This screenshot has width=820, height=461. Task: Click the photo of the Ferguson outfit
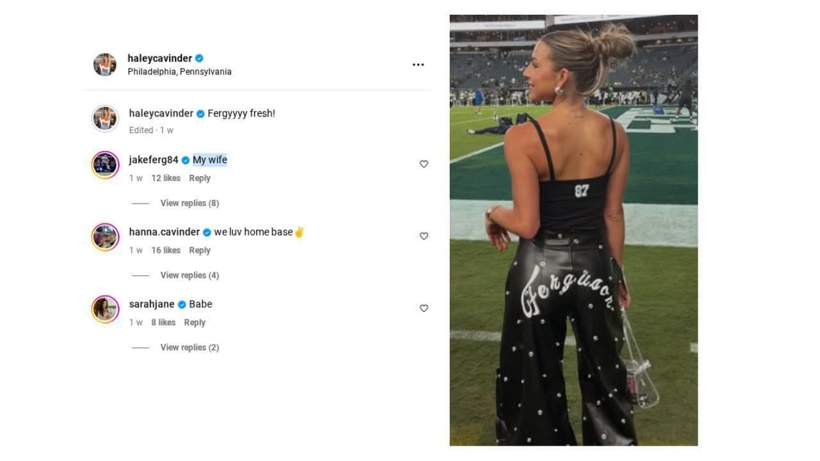[574, 230]
